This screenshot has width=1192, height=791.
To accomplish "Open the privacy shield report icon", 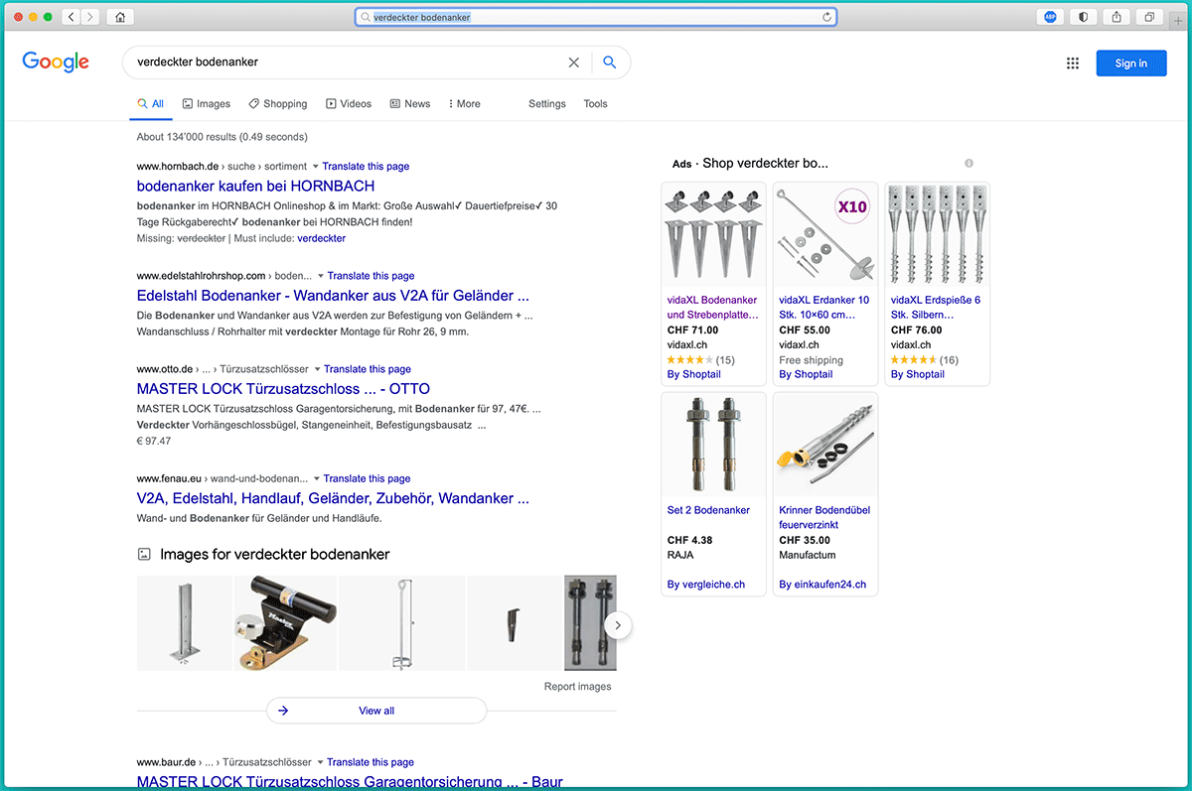I will (1084, 17).
